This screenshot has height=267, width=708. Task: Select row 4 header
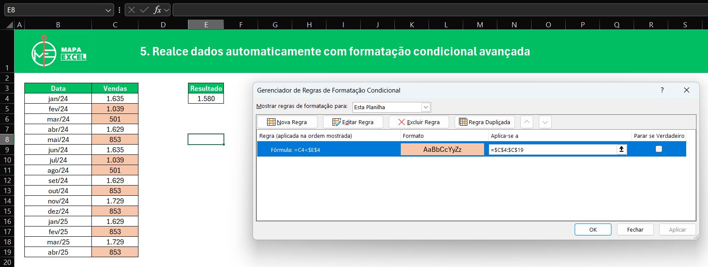[x=7, y=99]
